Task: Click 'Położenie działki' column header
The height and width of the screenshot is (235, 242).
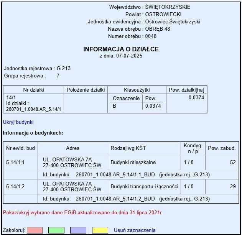Action: coord(86,90)
